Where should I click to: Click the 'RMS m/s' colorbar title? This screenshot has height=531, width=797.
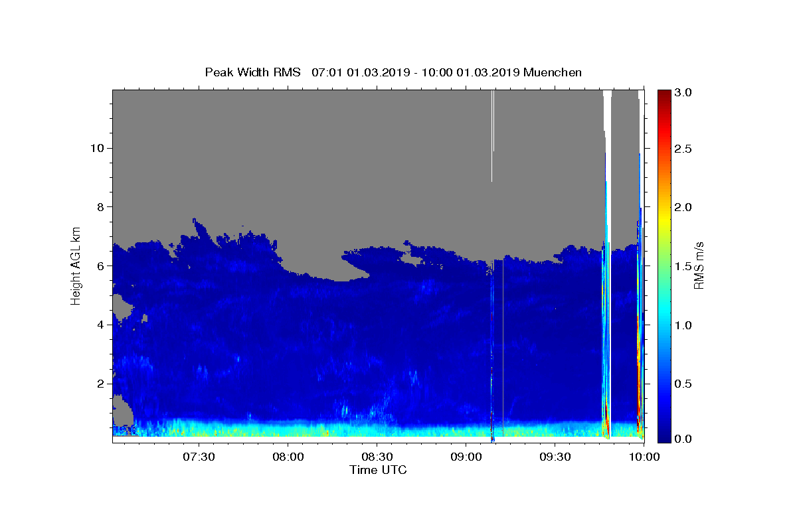(x=699, y=265)
